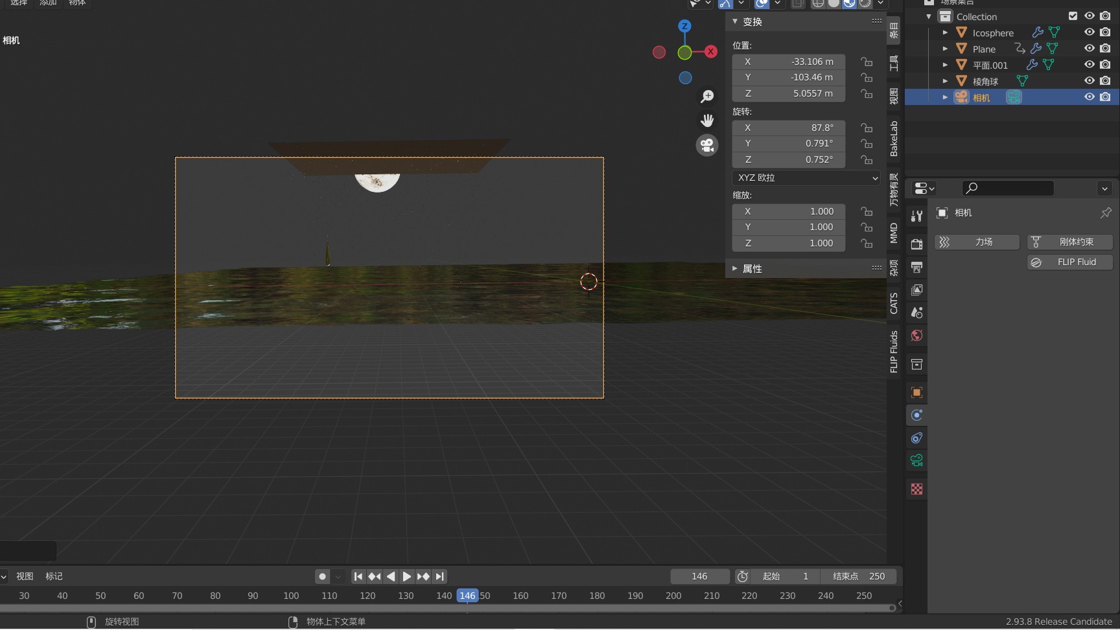Open the Output properties printer icon

tap(916, 267)
